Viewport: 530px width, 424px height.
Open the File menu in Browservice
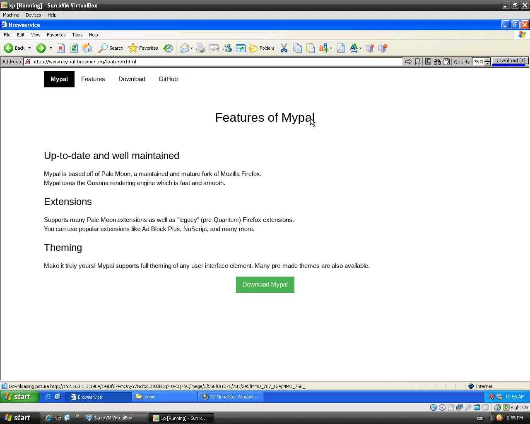pyautogui.click(x=7, y=35)
